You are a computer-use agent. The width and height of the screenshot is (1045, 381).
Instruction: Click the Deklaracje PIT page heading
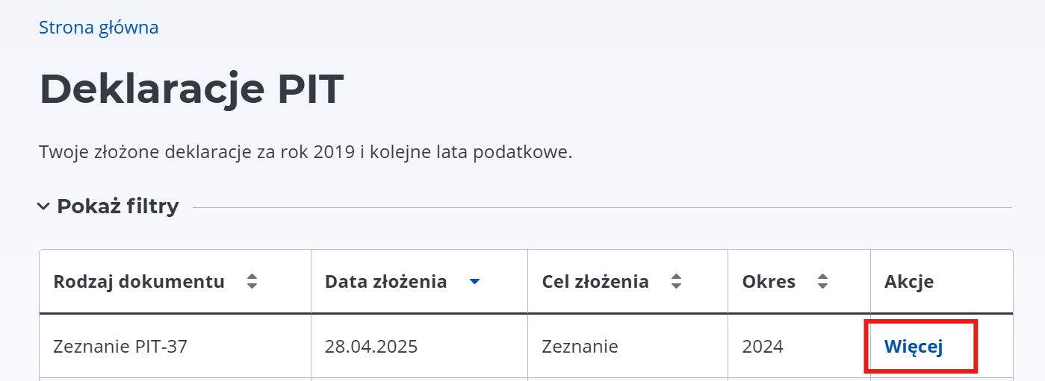191,89
